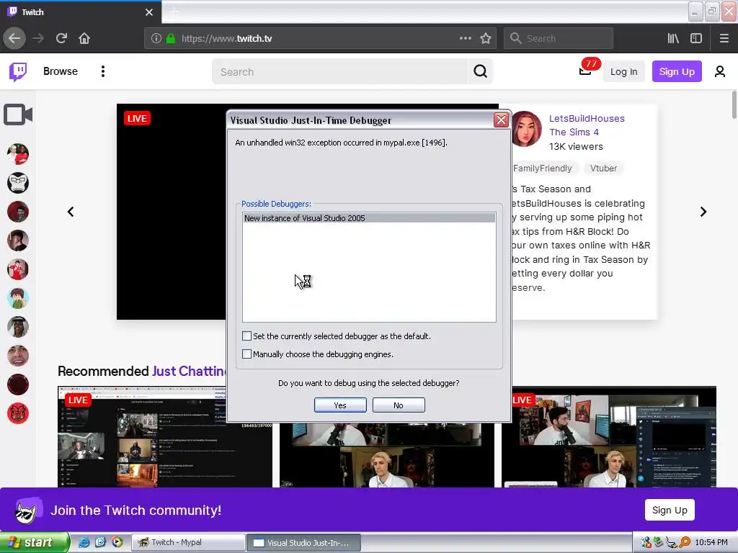
Task: Click the first channel avatar in sidebar
Action: click(x=18, y=154)
